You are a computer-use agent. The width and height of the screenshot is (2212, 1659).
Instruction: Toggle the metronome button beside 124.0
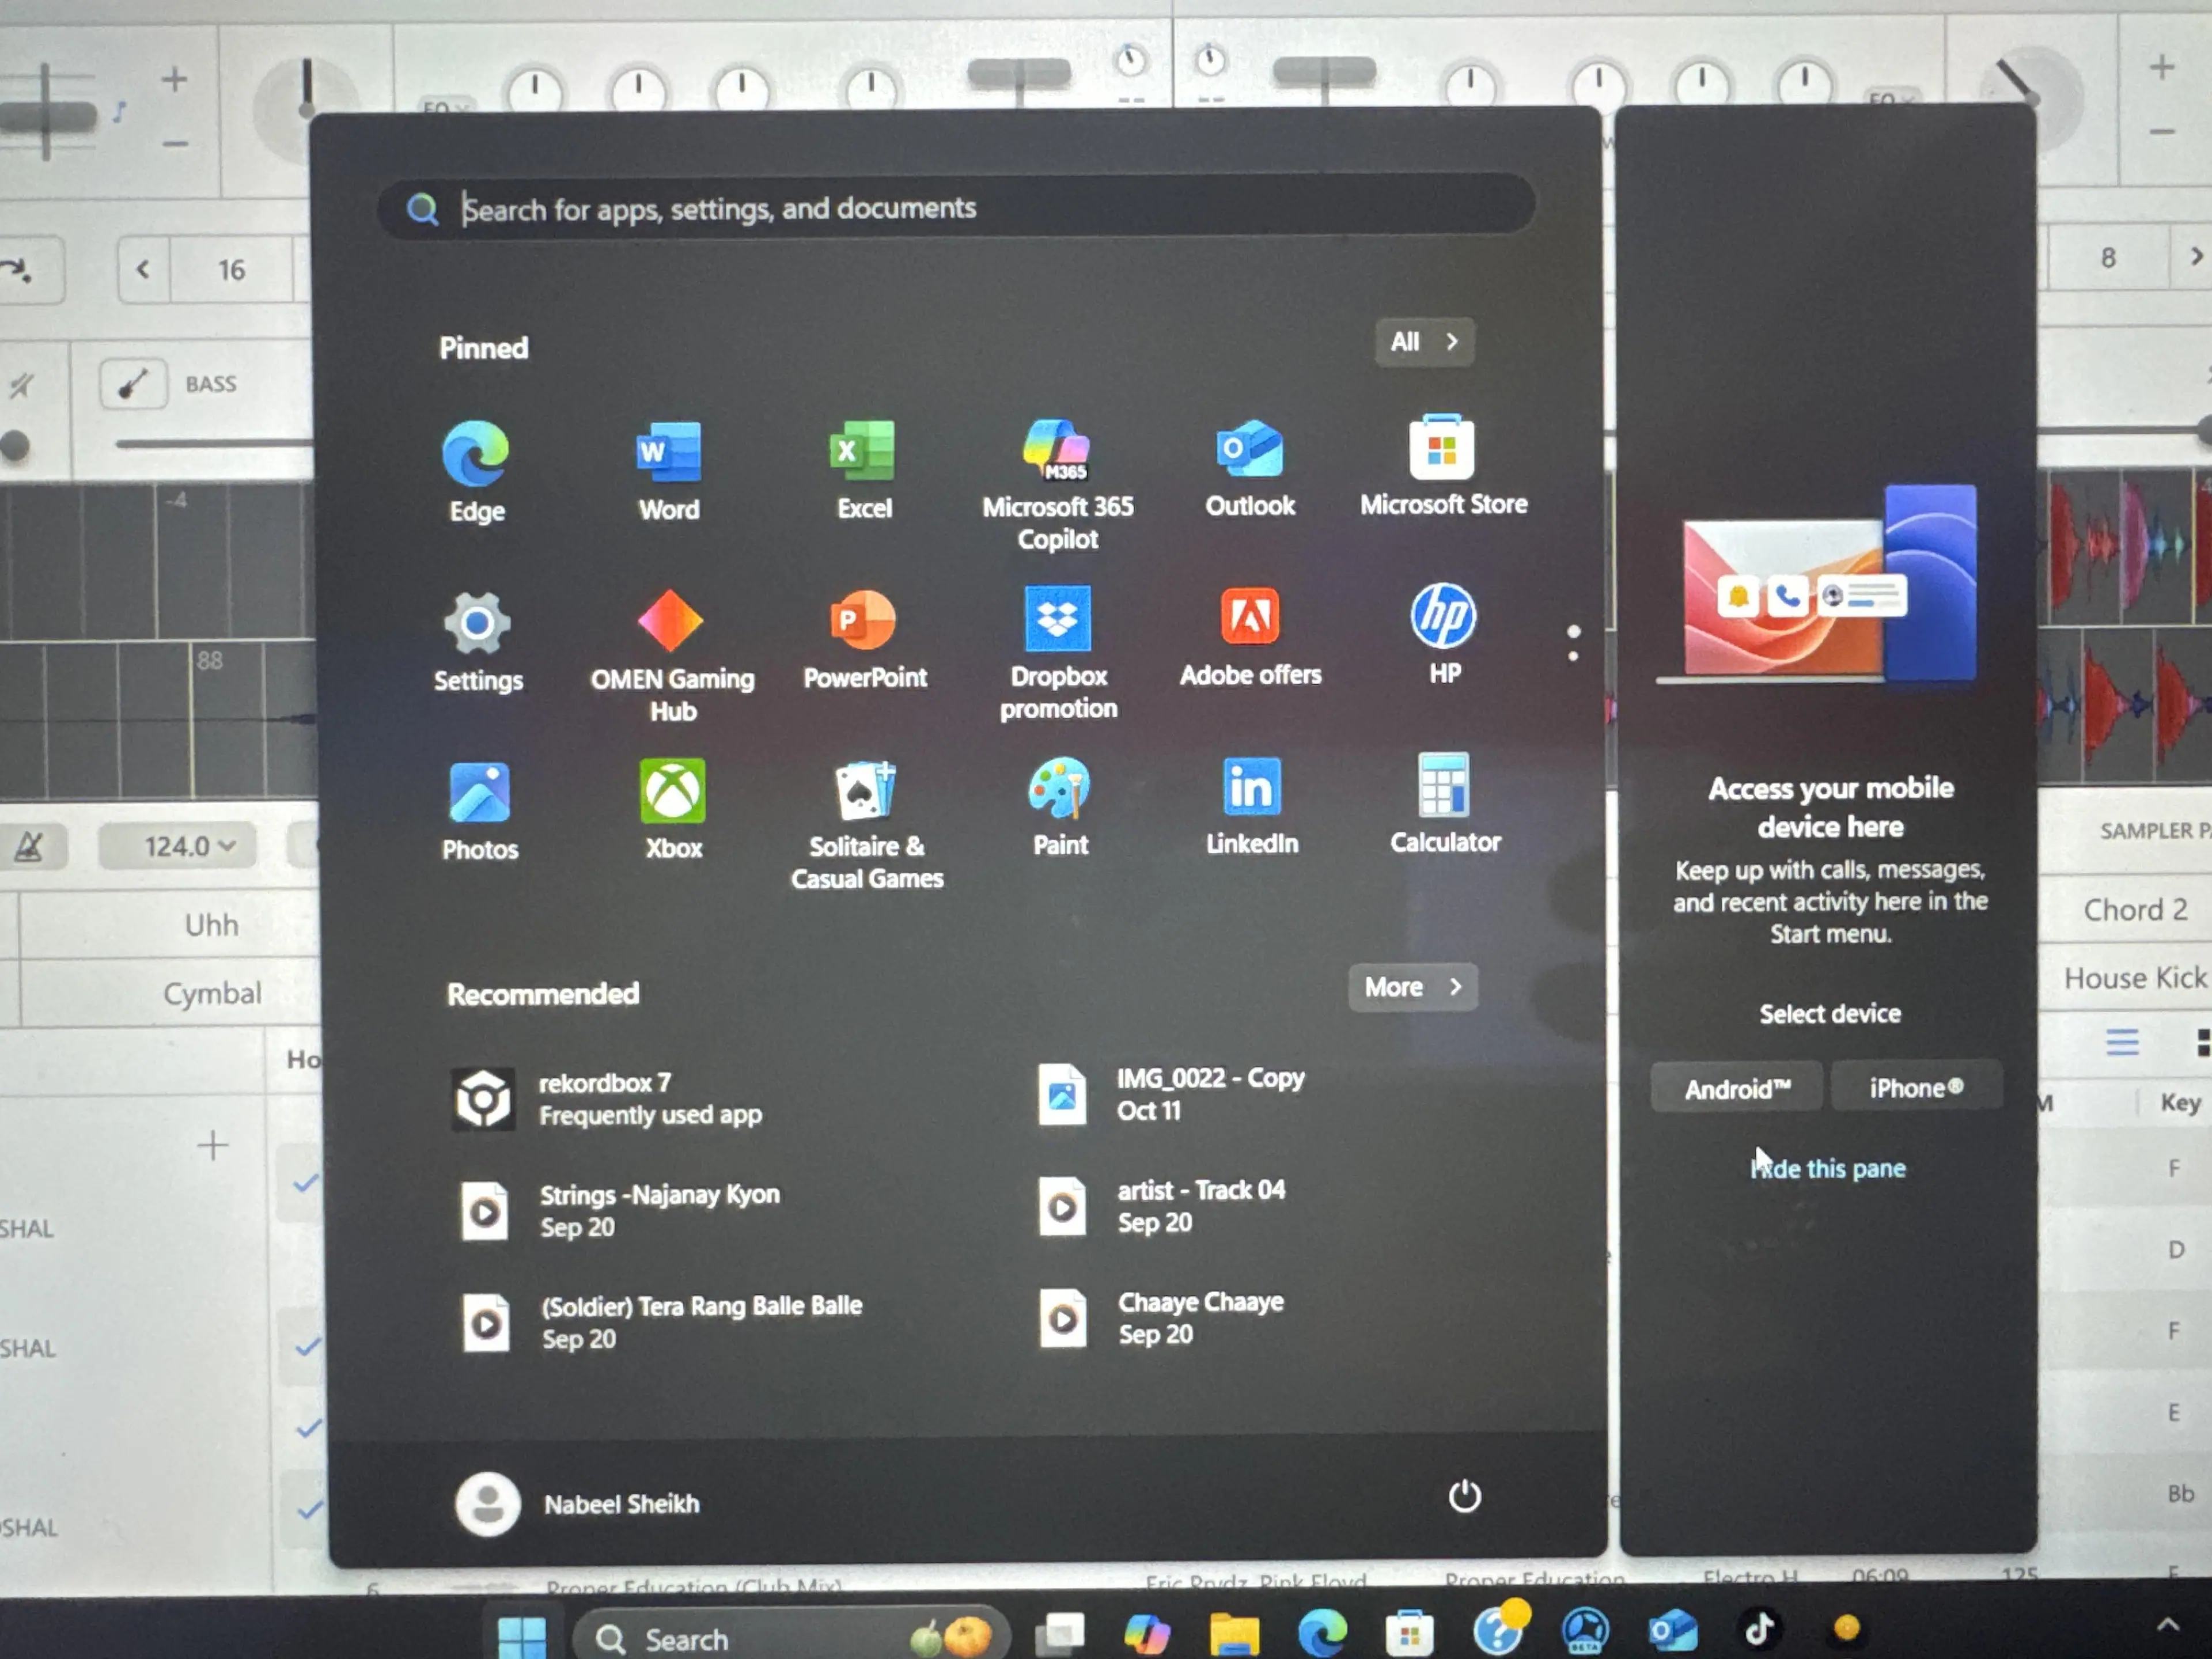[x=30, y=847]
